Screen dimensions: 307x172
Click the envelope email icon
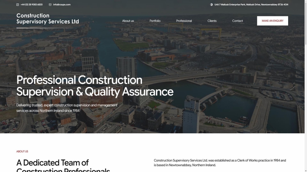tap(50, 5)
